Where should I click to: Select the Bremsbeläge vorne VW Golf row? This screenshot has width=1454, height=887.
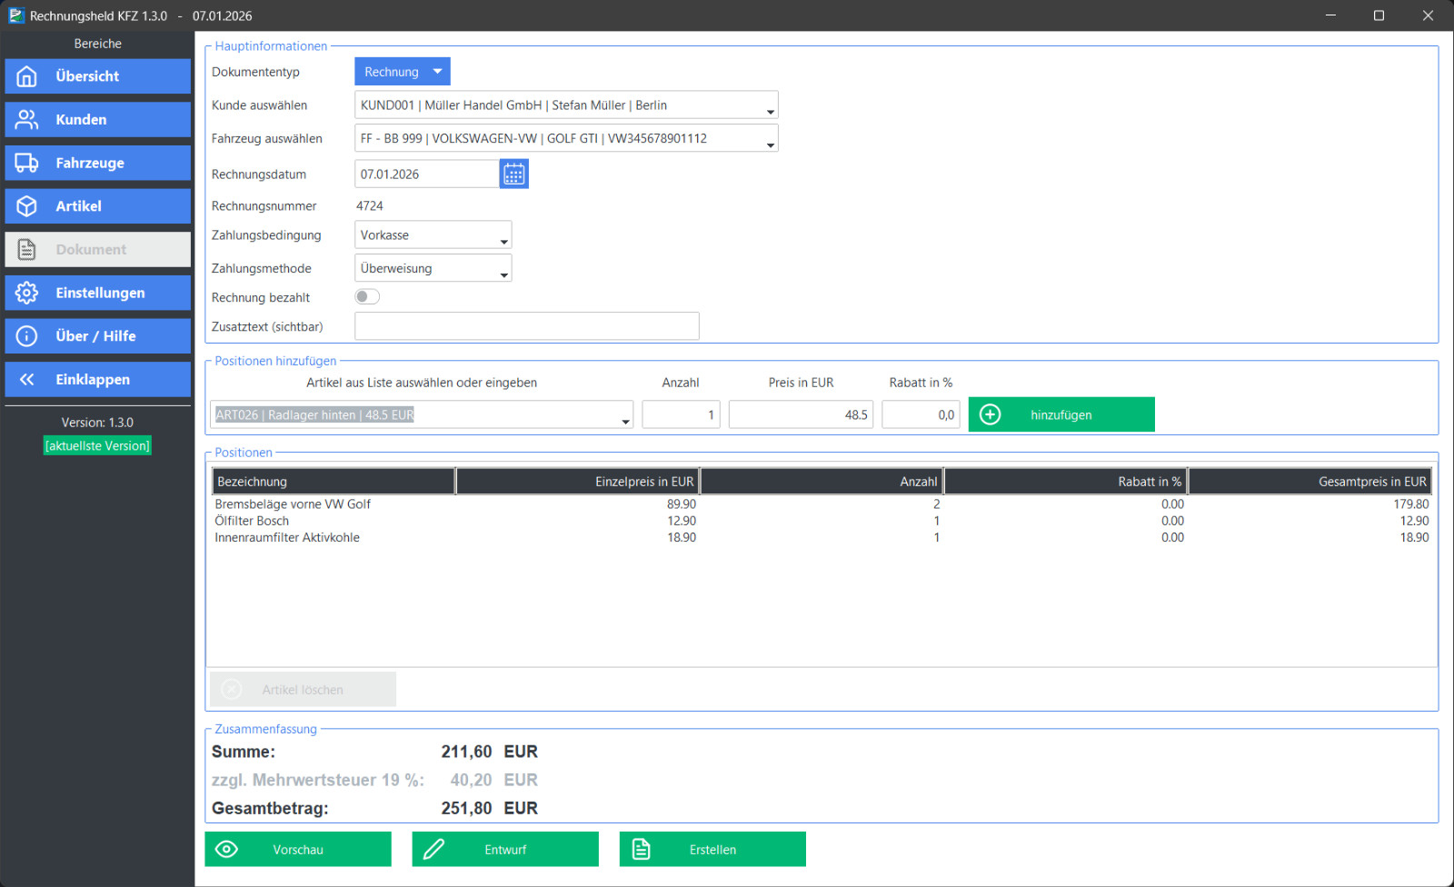[x=822, y=503]
